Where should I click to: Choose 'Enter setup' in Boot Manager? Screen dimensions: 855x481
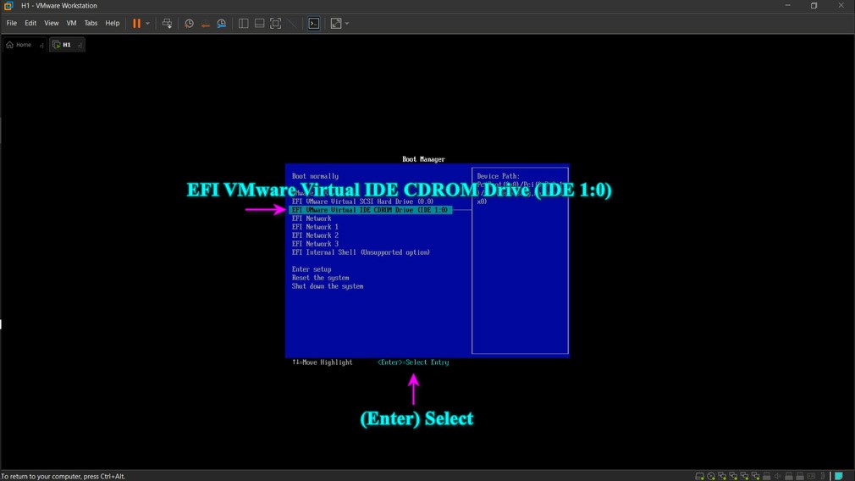[312, 269]
